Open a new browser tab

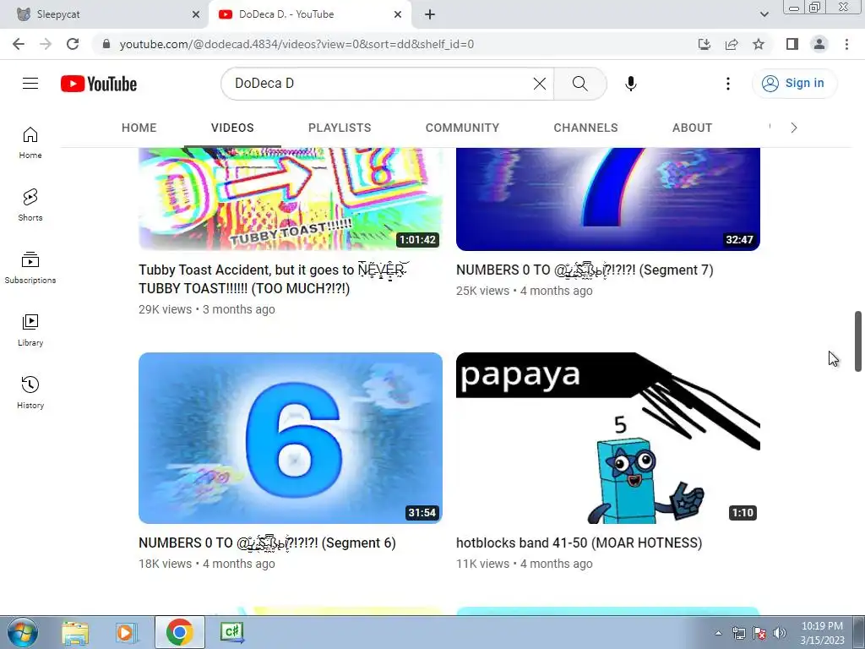click(430, 14)
